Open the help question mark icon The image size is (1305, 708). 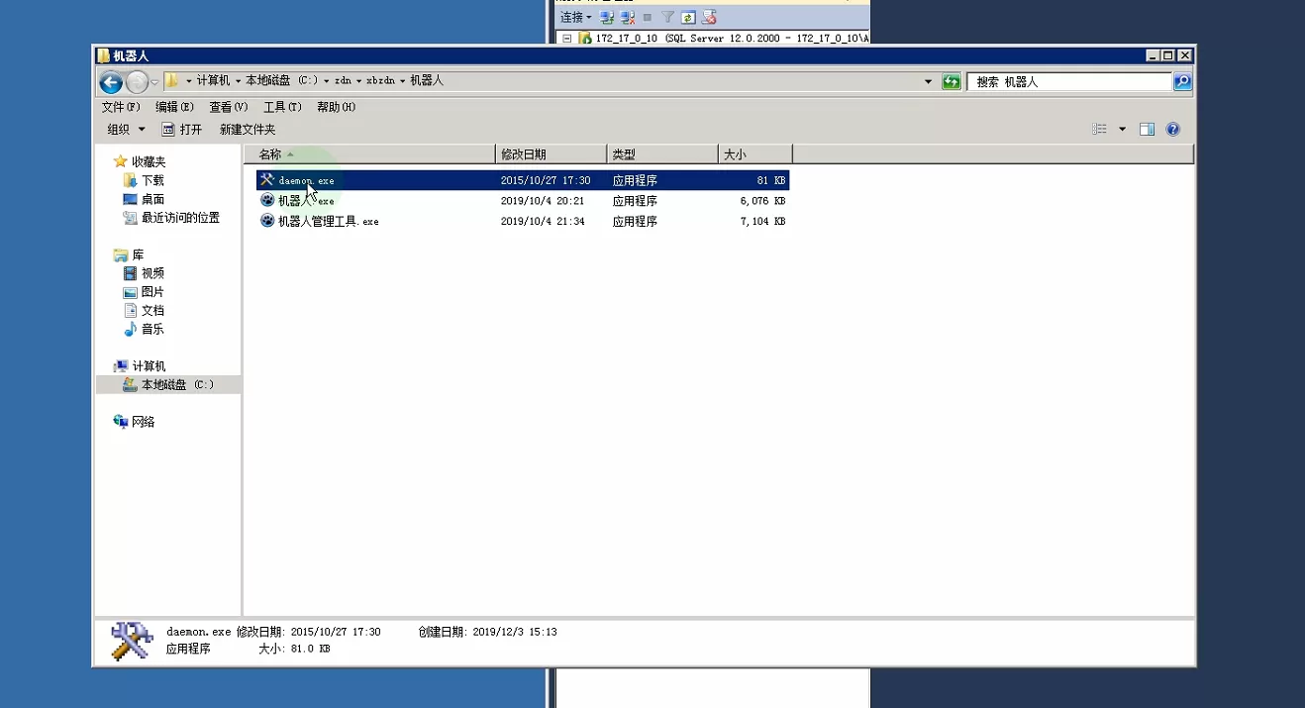tap(1173, 130)
